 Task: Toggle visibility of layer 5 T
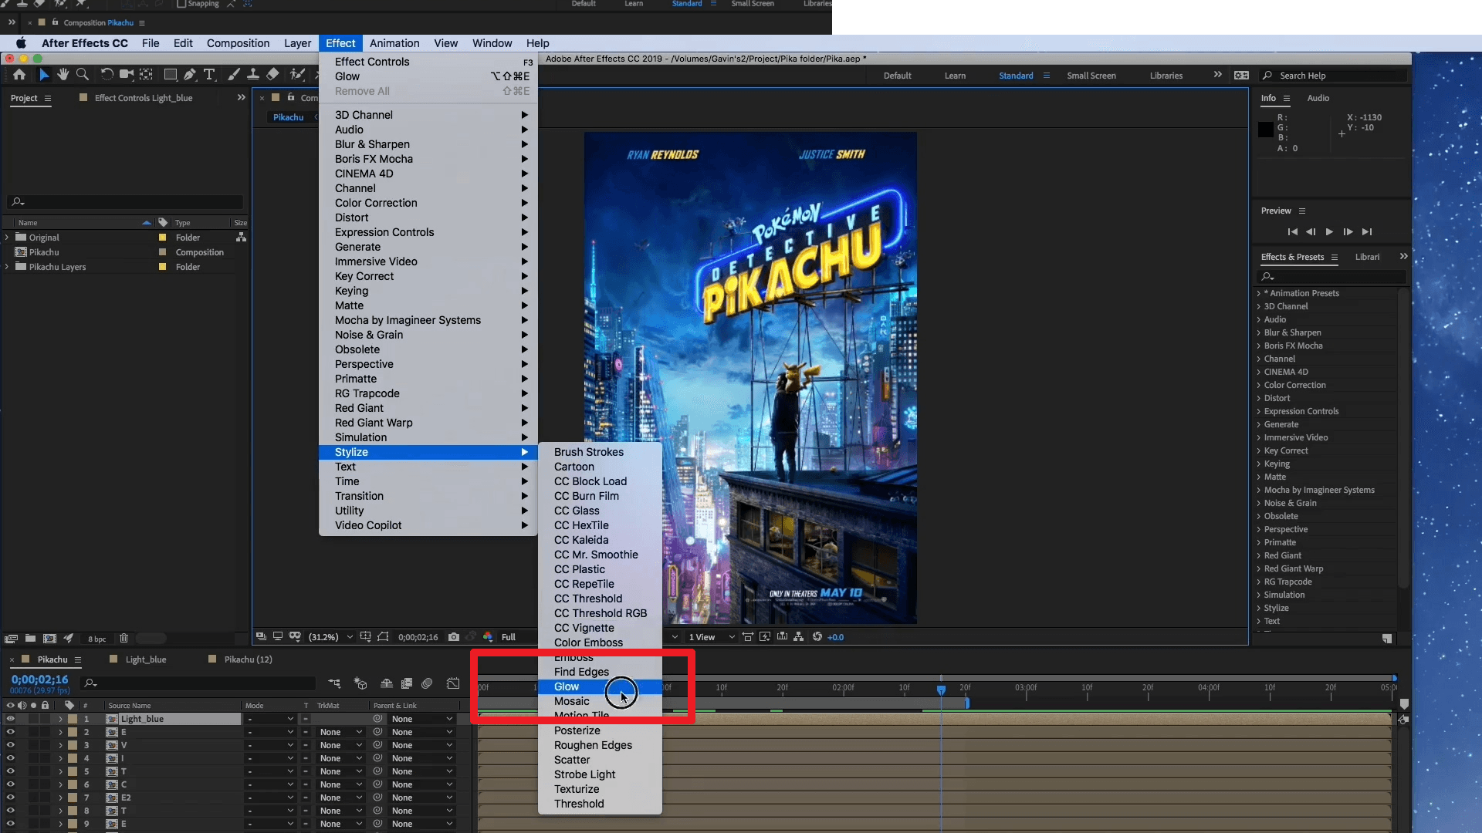(11, 771)
